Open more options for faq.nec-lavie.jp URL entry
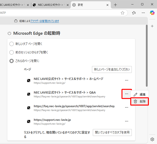The height and width of the screenshot is (144, 157). coord(127,107)
